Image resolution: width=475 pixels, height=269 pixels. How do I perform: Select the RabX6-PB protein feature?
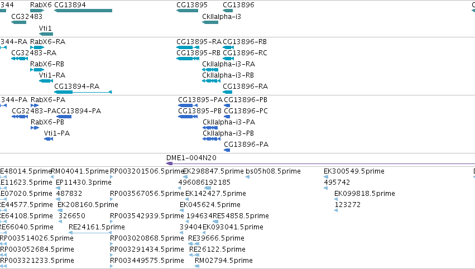(x=35, y=128)
